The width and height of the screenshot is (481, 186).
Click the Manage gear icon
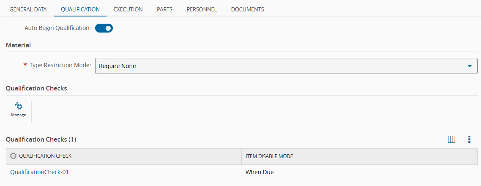pos(19,107)
